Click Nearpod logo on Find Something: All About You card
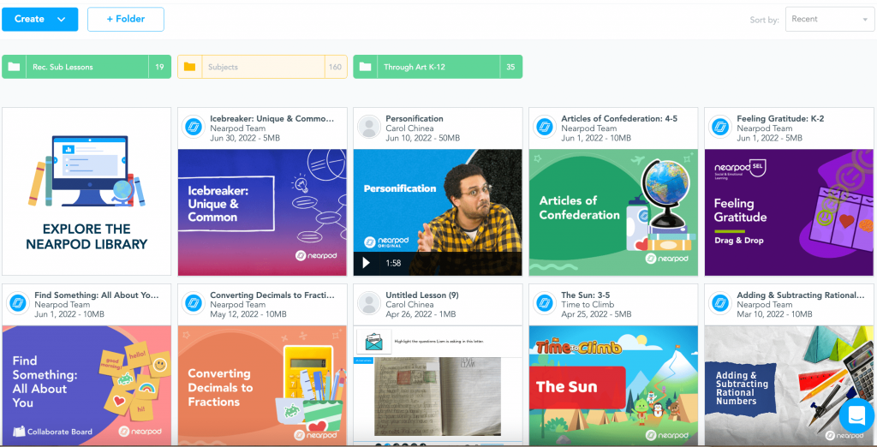Image resolution: width=877 pixels, height=447 pixels. (x=18, y=303)
